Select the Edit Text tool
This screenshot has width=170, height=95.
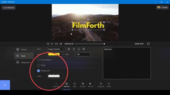67,85
